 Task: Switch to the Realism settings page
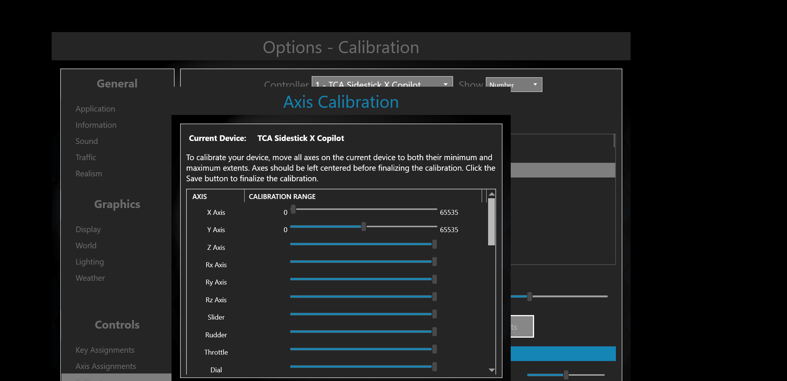point(89,174)
